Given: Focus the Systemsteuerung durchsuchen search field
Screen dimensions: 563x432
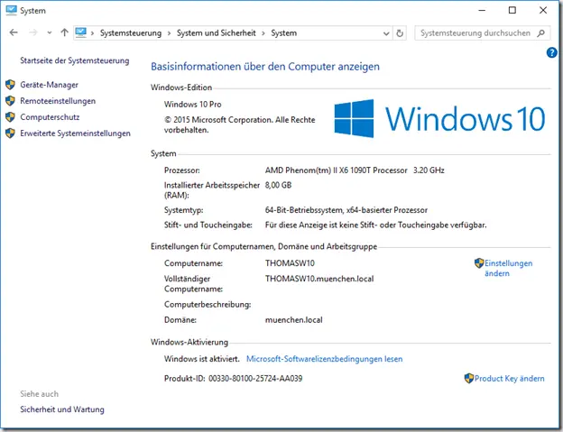Looking at the screenshot, I should [482, 33].
